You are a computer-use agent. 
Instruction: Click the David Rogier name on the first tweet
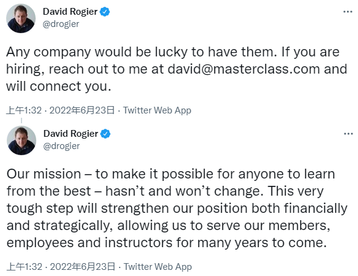(x=70, y=12)
